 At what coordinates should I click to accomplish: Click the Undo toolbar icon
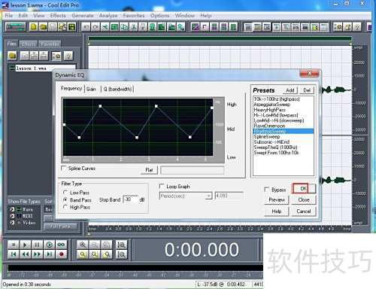86,26
